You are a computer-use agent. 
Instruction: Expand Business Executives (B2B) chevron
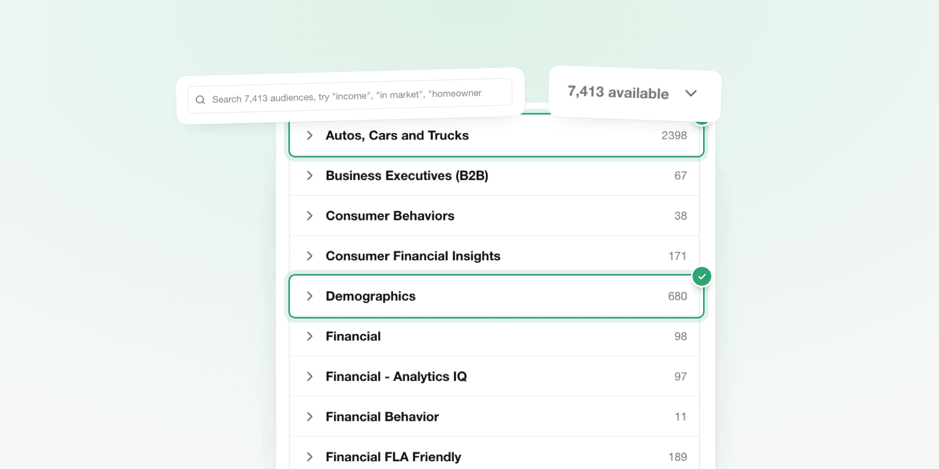[309, 176]
